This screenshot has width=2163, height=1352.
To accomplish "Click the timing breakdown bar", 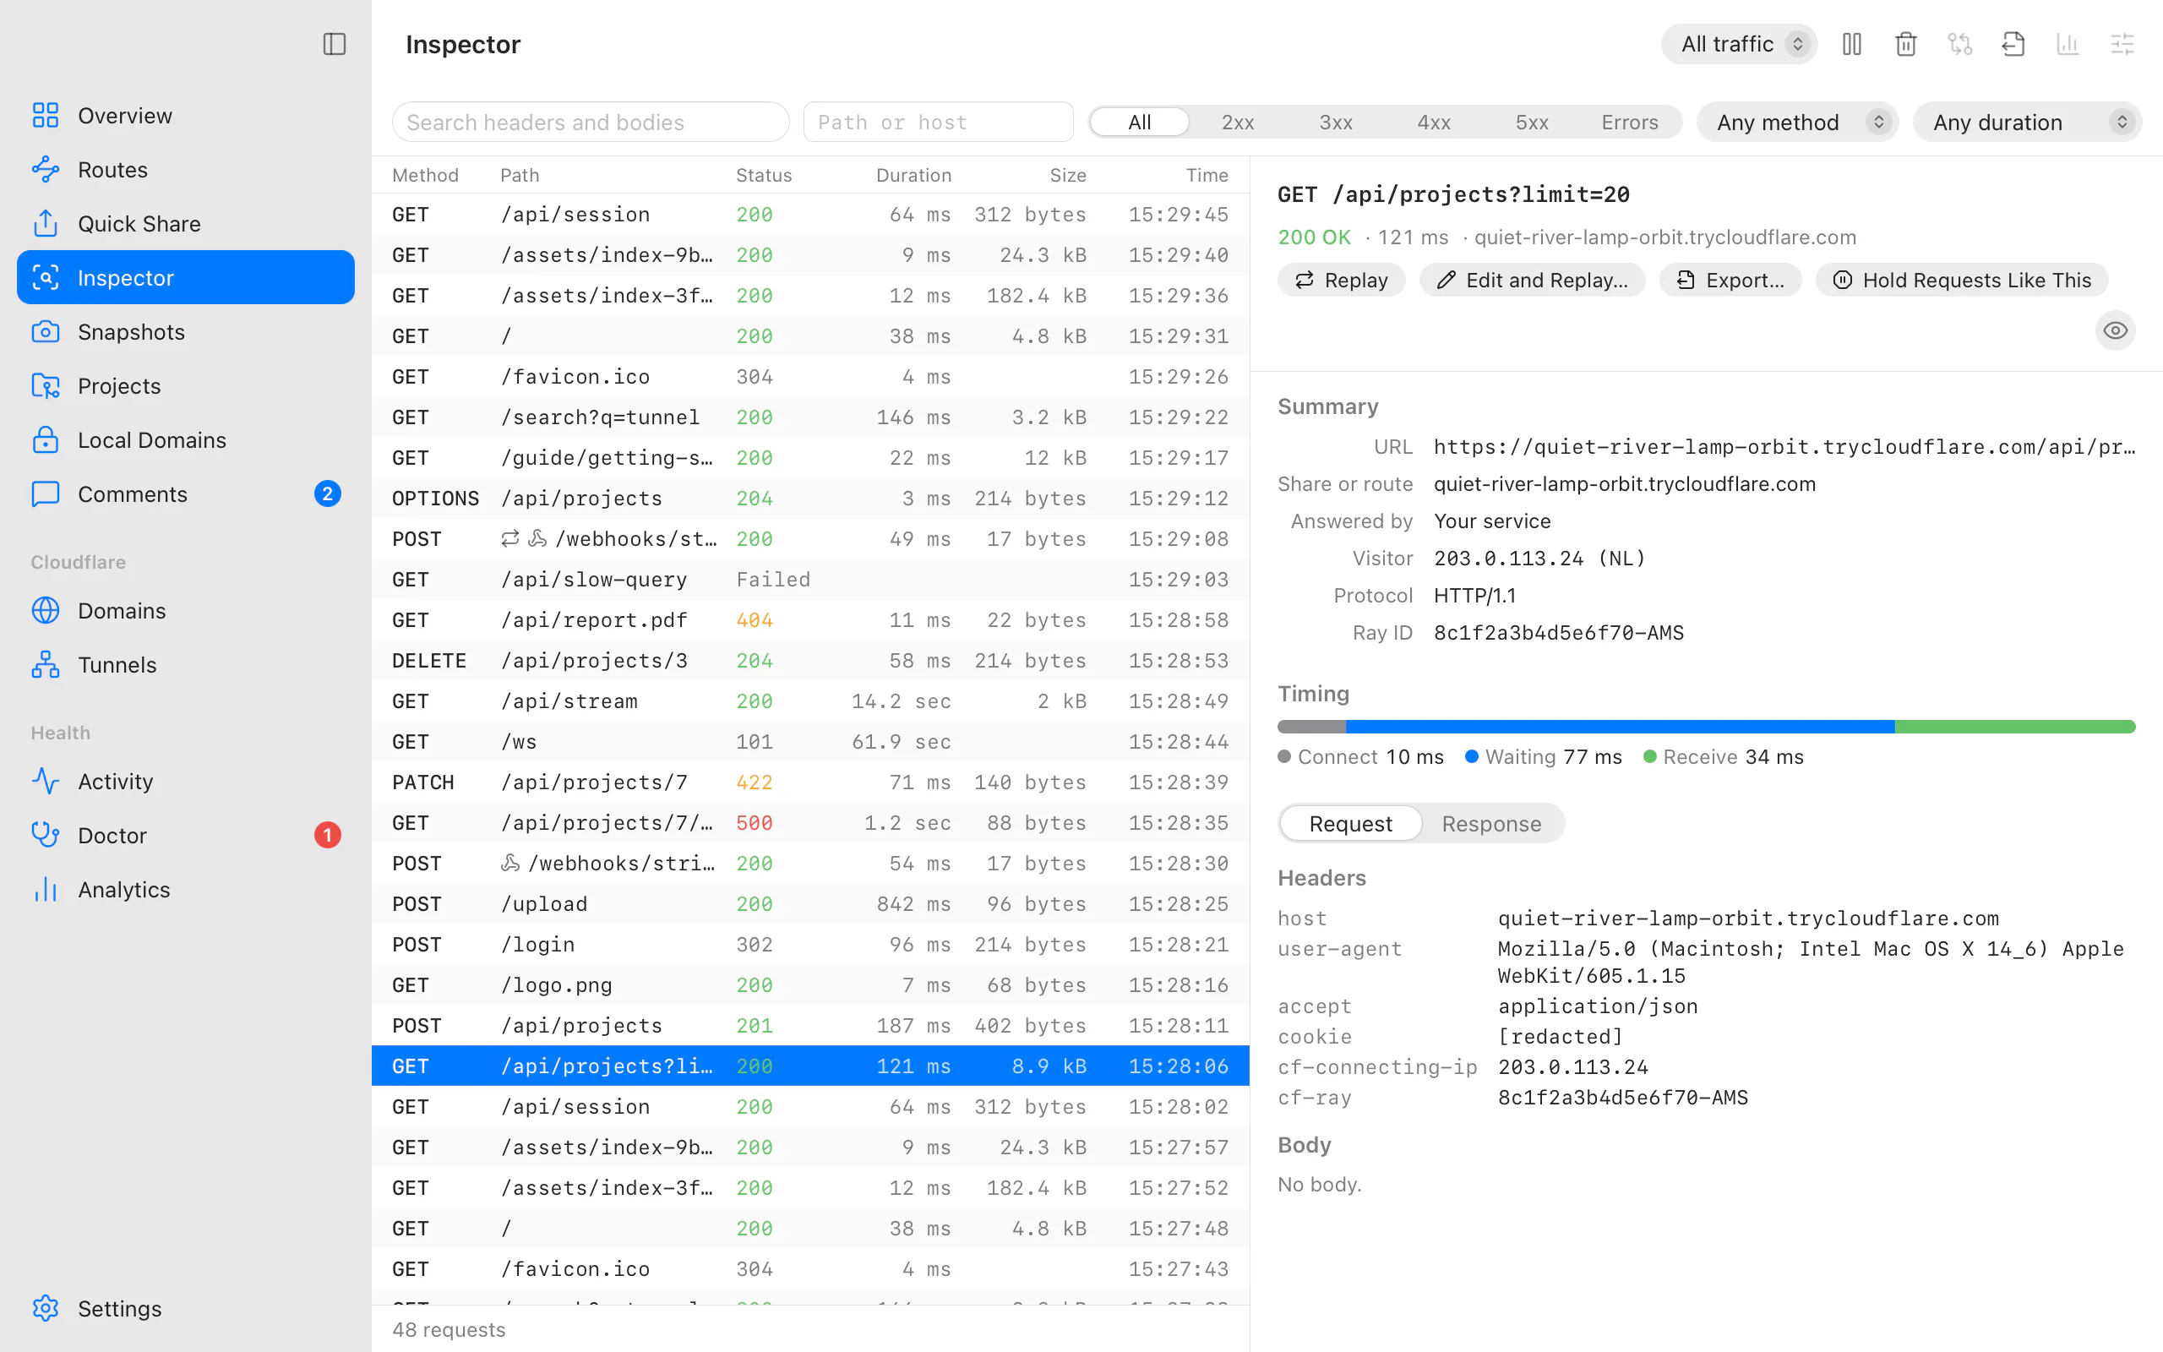I will pyautogui.click(x=1705, y=727).
